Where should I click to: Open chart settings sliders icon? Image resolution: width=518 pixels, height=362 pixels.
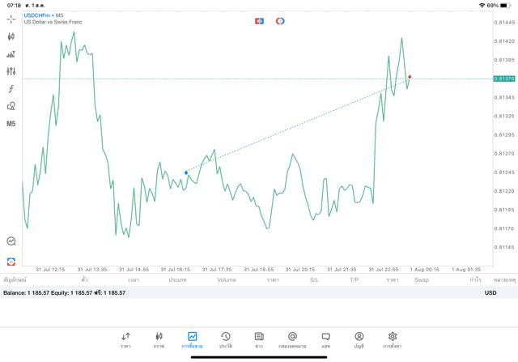(11, 71)
